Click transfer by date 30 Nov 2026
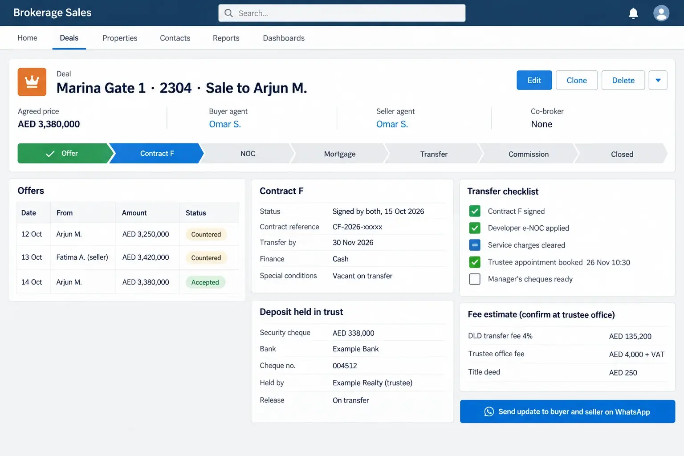 pyautogui.click(x=353, y=243)
